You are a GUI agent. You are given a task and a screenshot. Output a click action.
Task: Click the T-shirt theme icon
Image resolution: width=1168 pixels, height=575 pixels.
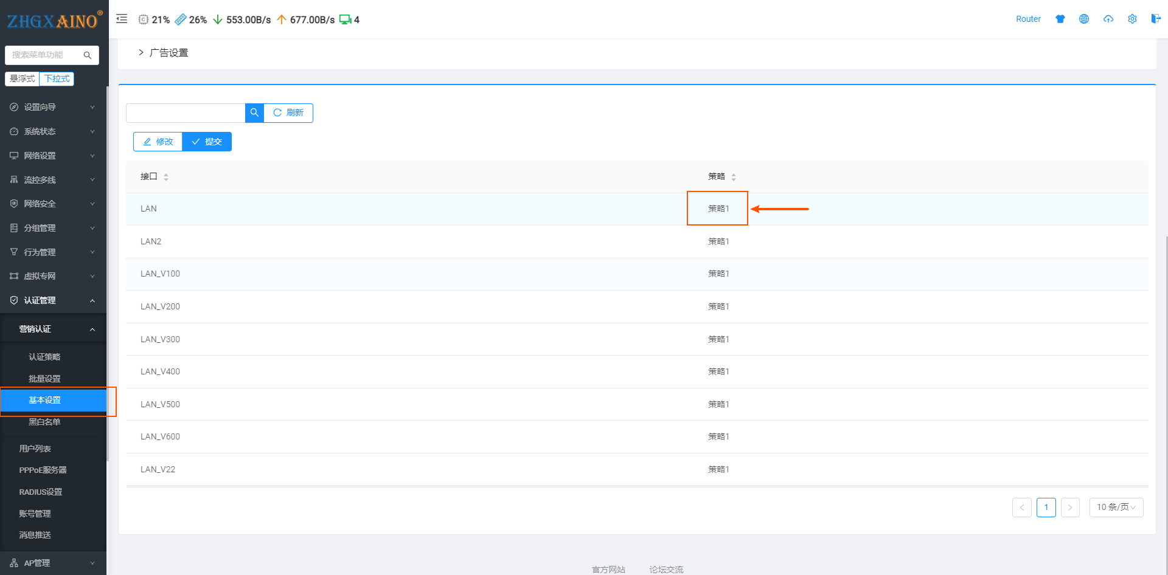(x=1060, y=19)
